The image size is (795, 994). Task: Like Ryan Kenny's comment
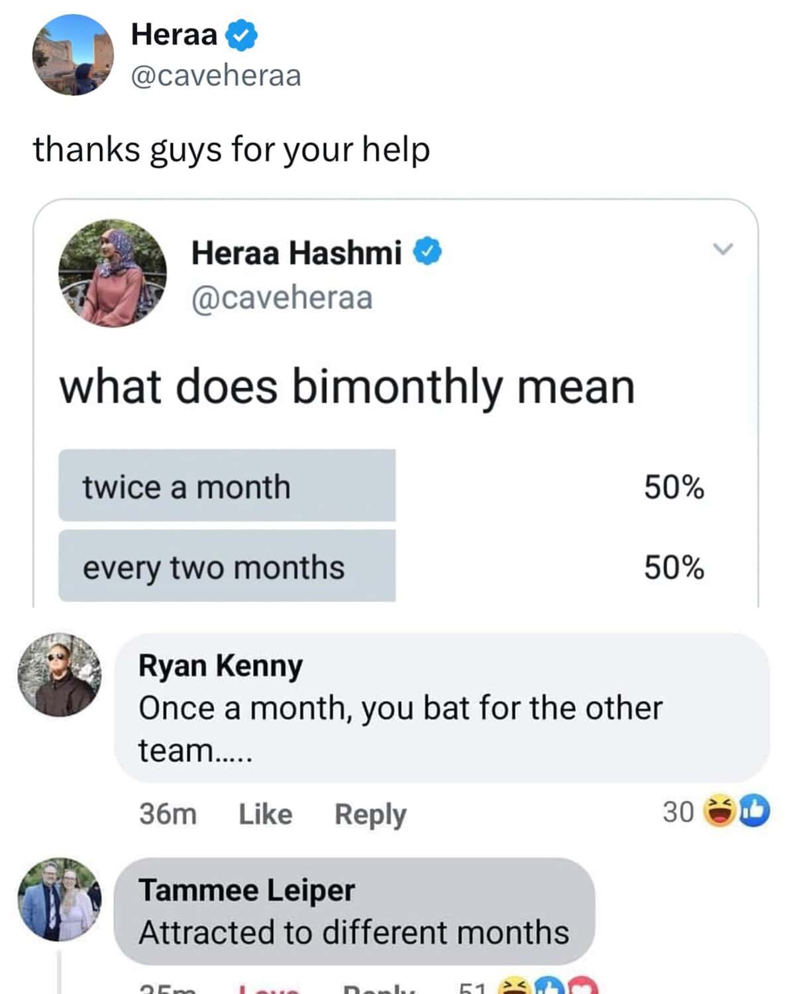pyautogui.click(x=265, y=814)
